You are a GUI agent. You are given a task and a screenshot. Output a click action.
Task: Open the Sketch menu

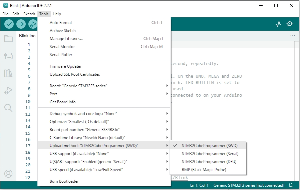tap(29, 14)
